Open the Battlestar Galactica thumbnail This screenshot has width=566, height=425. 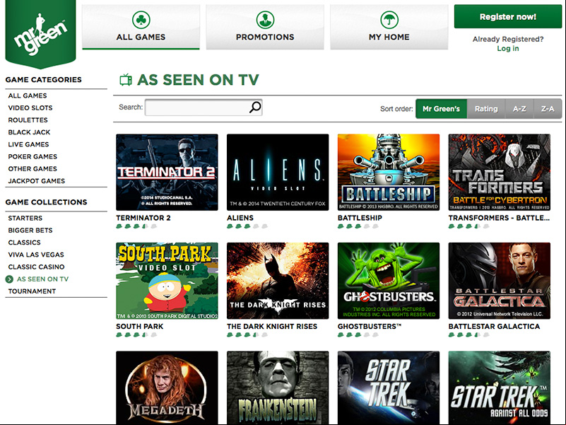499,281
